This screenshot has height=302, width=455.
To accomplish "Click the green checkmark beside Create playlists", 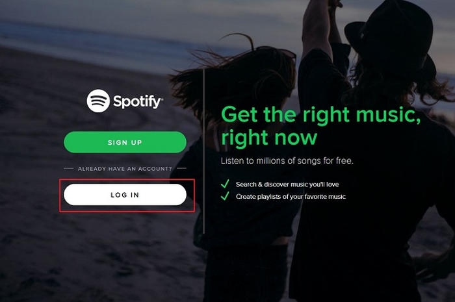I will pos(225,196).
